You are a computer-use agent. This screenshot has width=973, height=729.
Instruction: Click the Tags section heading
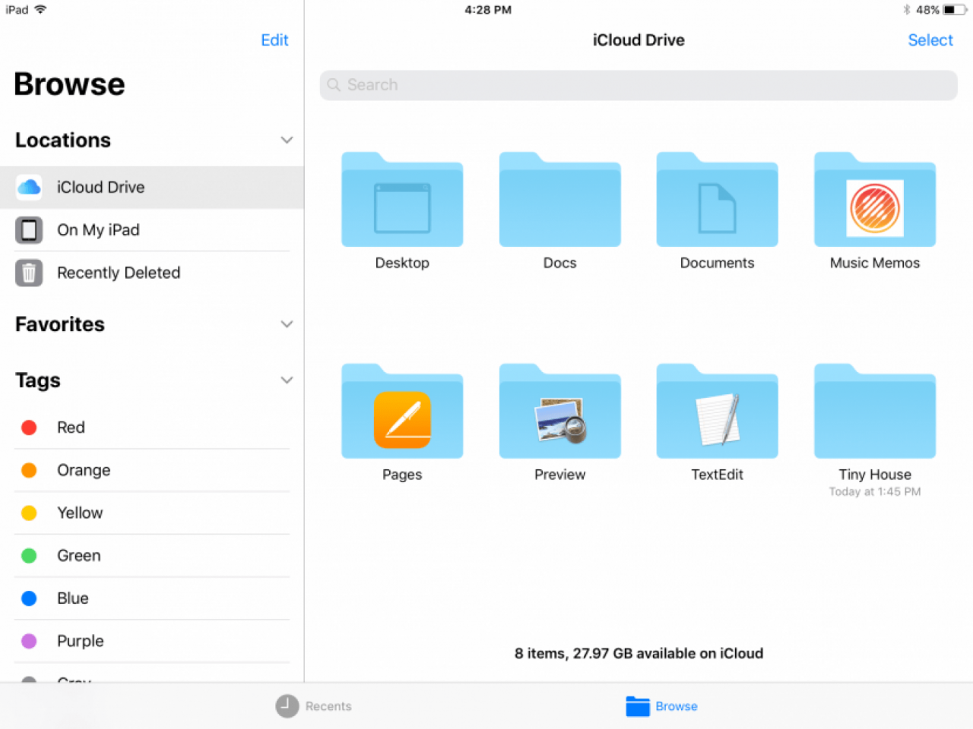[38, 380]
